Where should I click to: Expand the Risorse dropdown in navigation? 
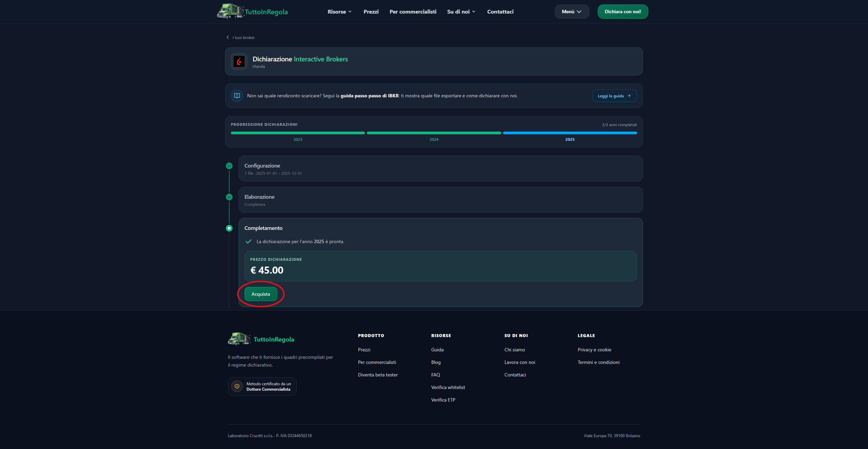(x=340, y=12)
